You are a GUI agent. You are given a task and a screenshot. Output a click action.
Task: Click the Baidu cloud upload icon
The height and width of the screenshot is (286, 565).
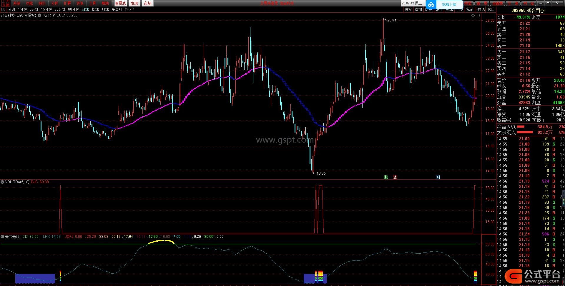(431, 4)
